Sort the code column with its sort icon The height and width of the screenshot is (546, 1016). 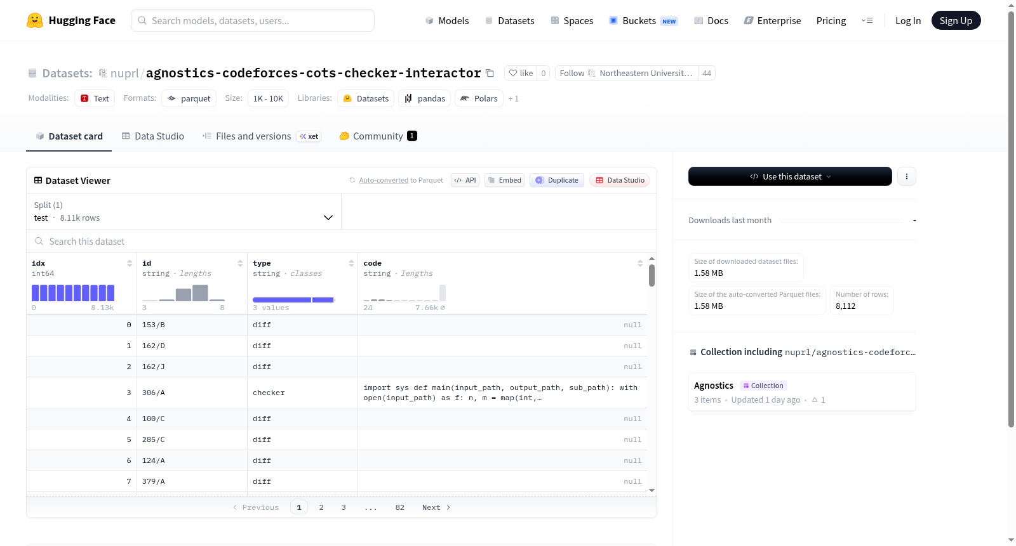(640, 263)
